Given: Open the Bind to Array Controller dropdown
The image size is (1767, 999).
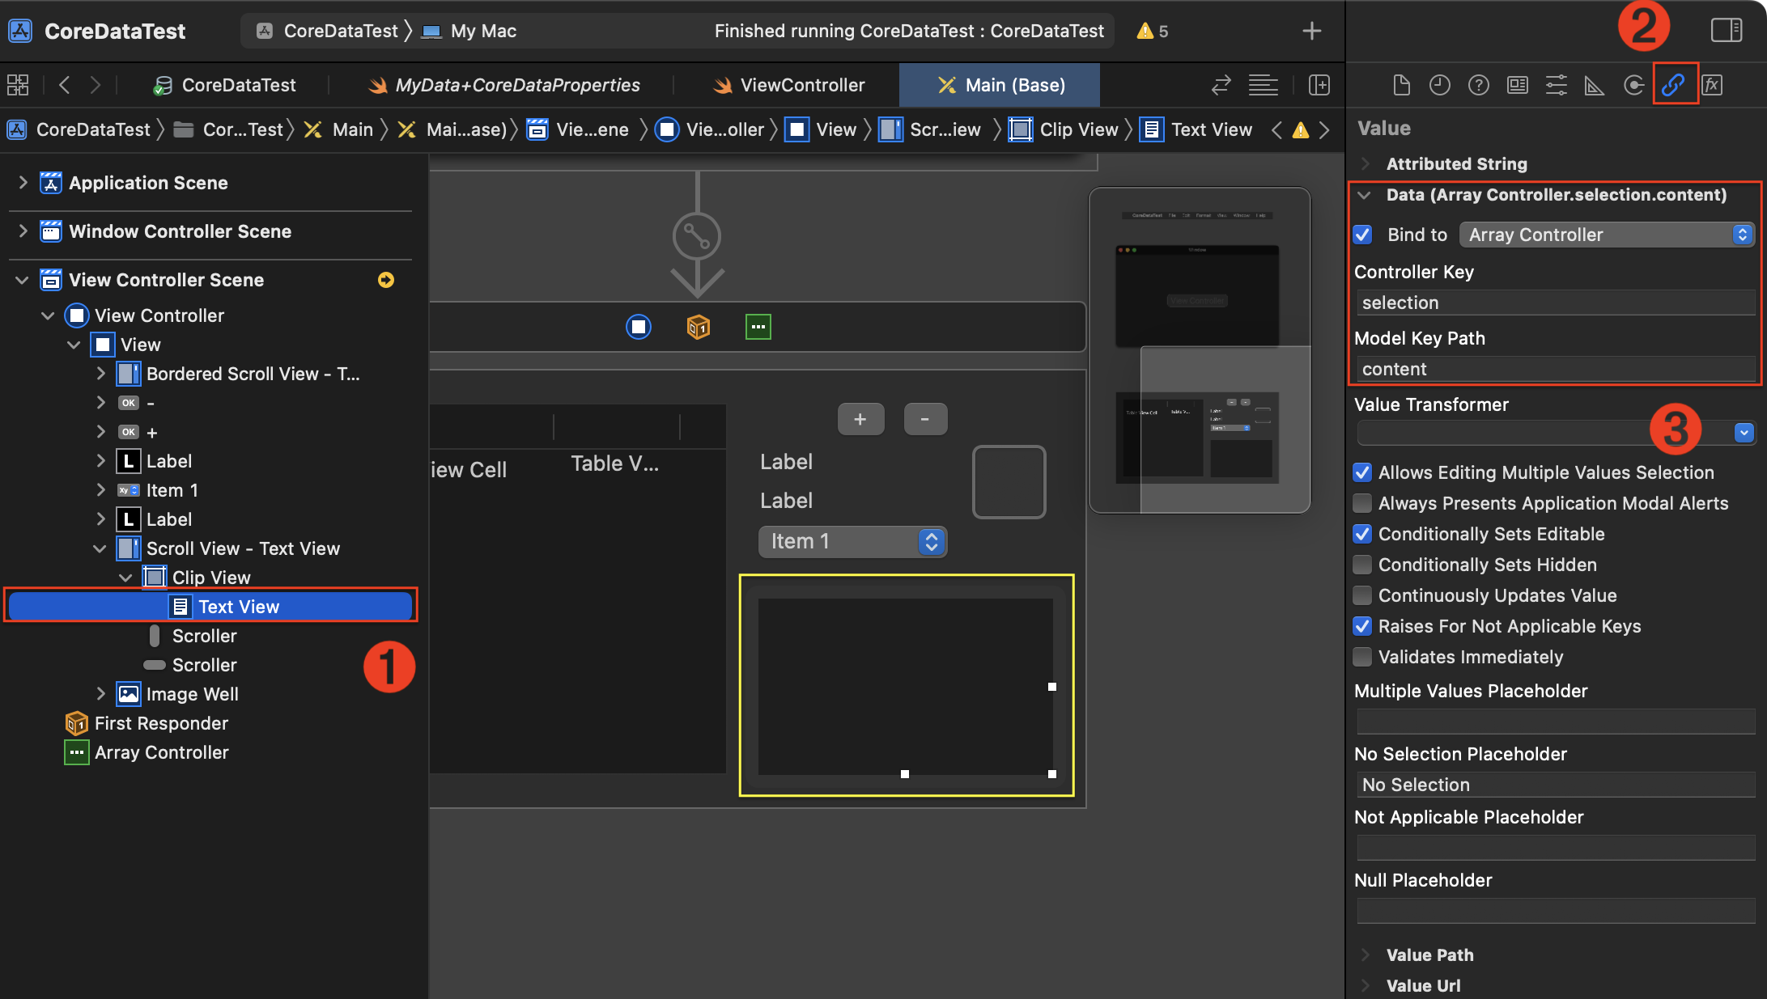Looking at the screenshot, I should pos(1607,235).
